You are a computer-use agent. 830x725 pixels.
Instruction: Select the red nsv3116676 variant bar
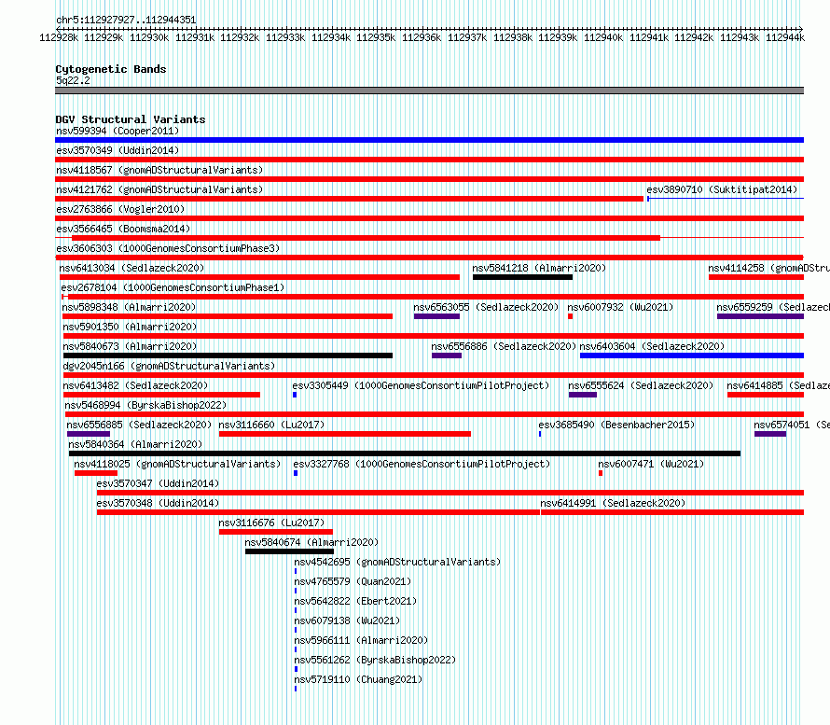pyautogui.click(x=276, y=532)
